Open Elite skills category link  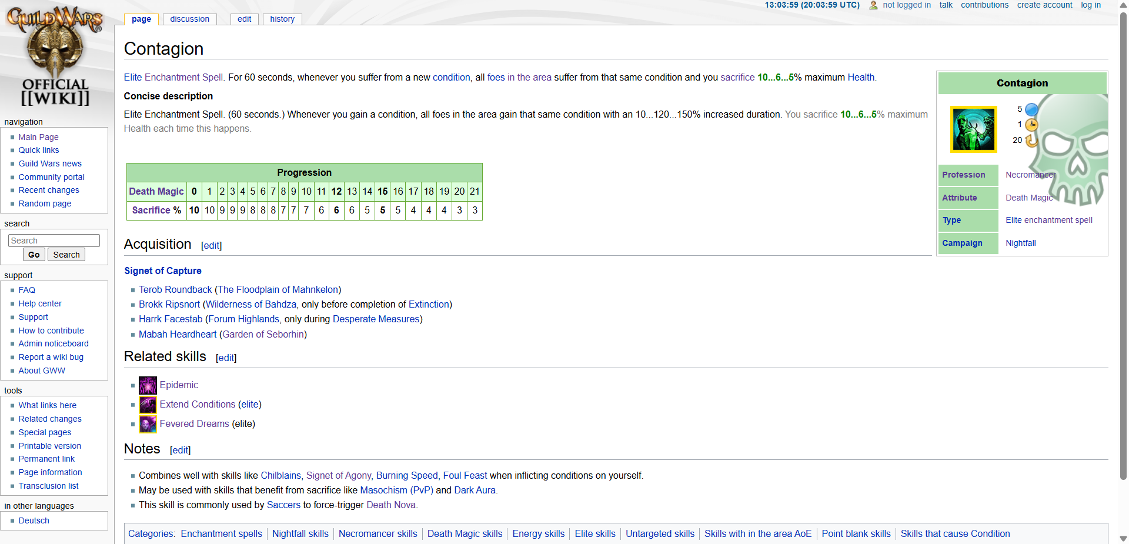(x=595, y=533)
